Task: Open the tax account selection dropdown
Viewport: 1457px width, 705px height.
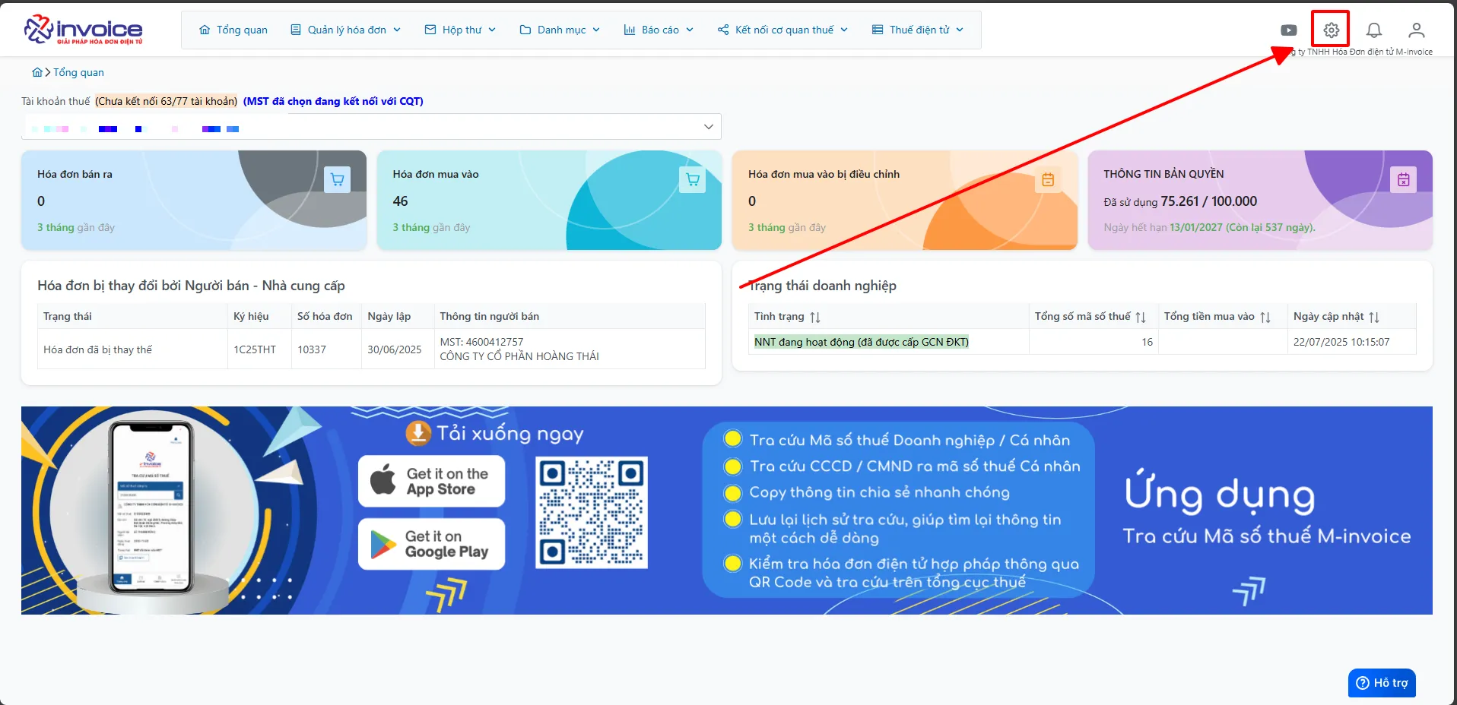Action: [x=371, y=127]
